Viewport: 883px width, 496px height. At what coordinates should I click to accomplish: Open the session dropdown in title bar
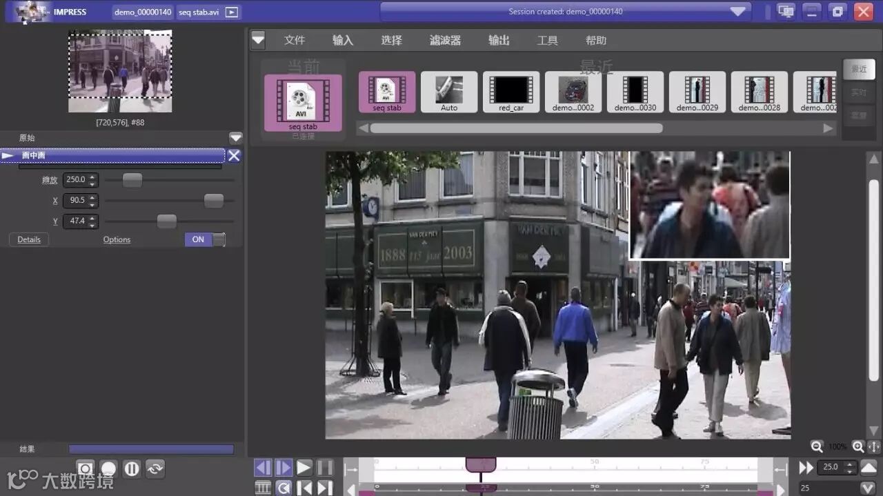point(738,11)
